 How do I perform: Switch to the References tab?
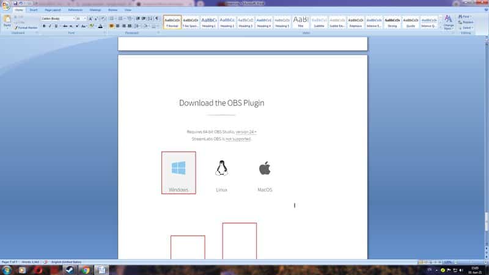pyautogui.click(x=75, y=10)
